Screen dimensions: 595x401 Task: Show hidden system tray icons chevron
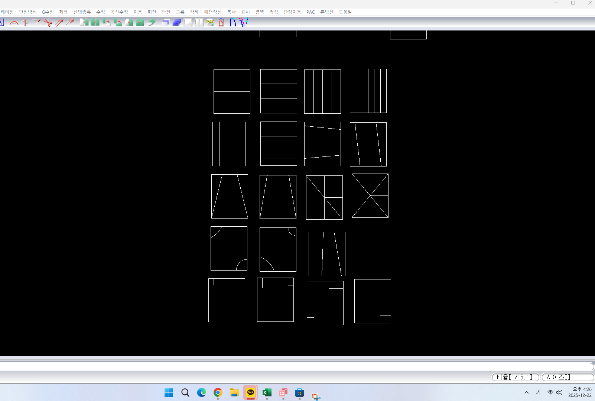pos(526,392)
